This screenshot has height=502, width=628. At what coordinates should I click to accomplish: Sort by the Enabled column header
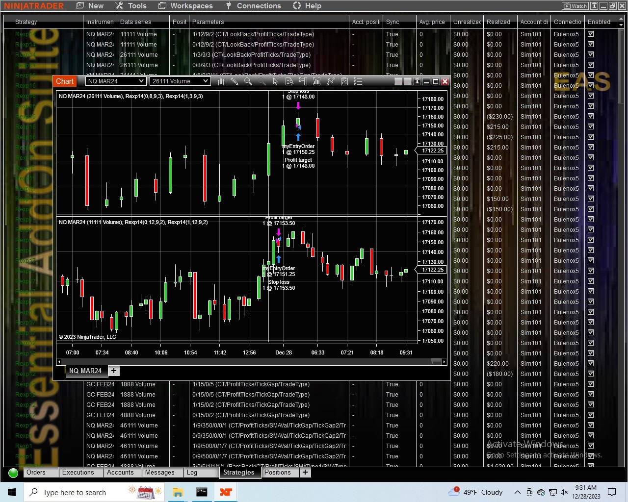(601, 22)
